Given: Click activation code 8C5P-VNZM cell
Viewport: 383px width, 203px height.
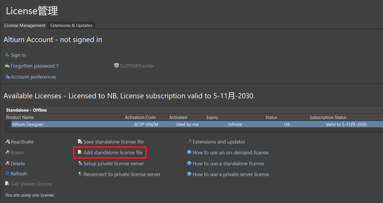Looking at the screenshot, I should 146,125.
